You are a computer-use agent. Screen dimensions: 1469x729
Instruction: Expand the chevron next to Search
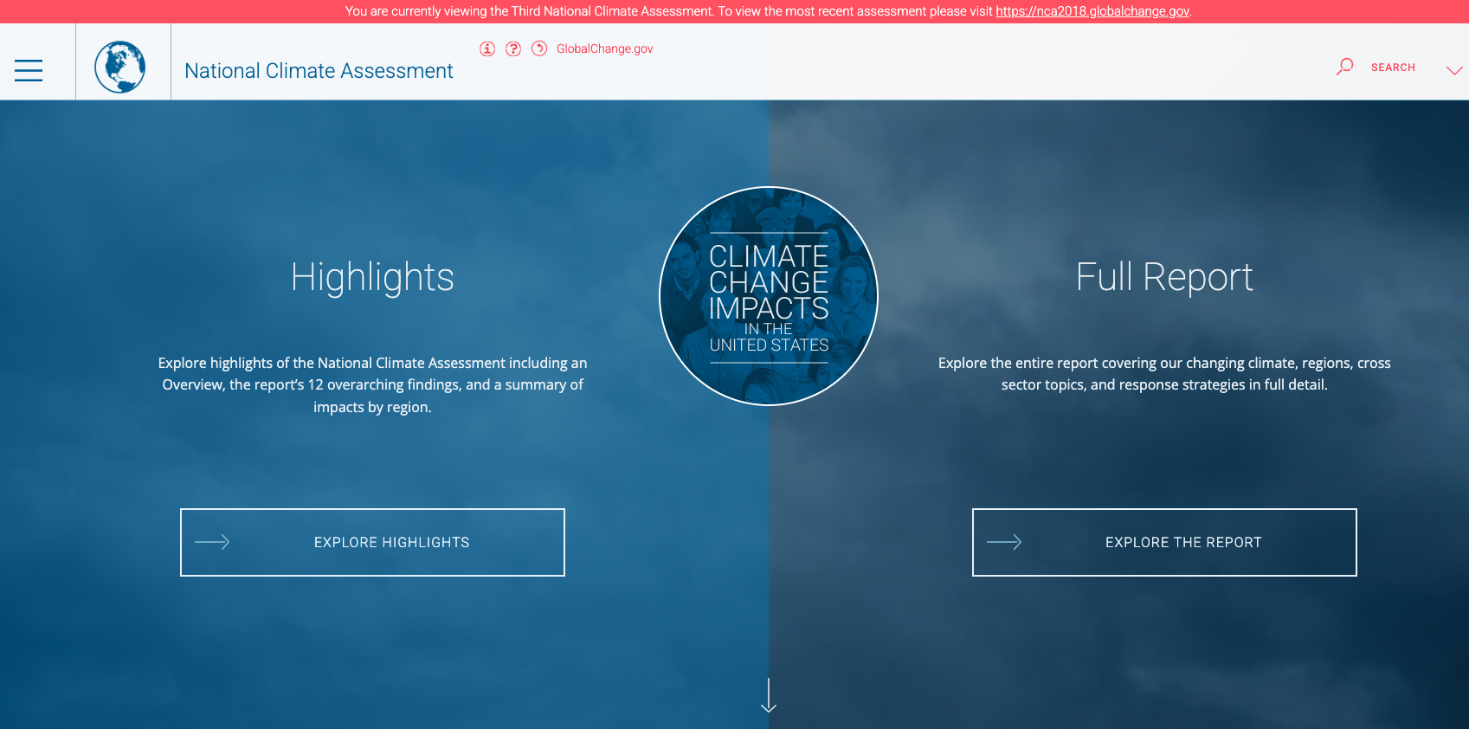1454,70
